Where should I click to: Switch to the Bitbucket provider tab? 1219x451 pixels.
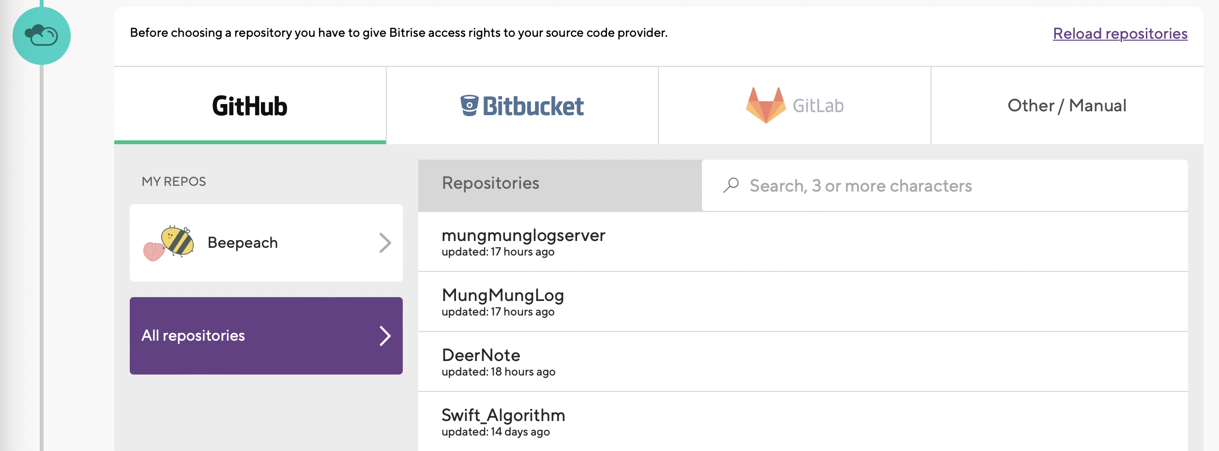[522, 105]
